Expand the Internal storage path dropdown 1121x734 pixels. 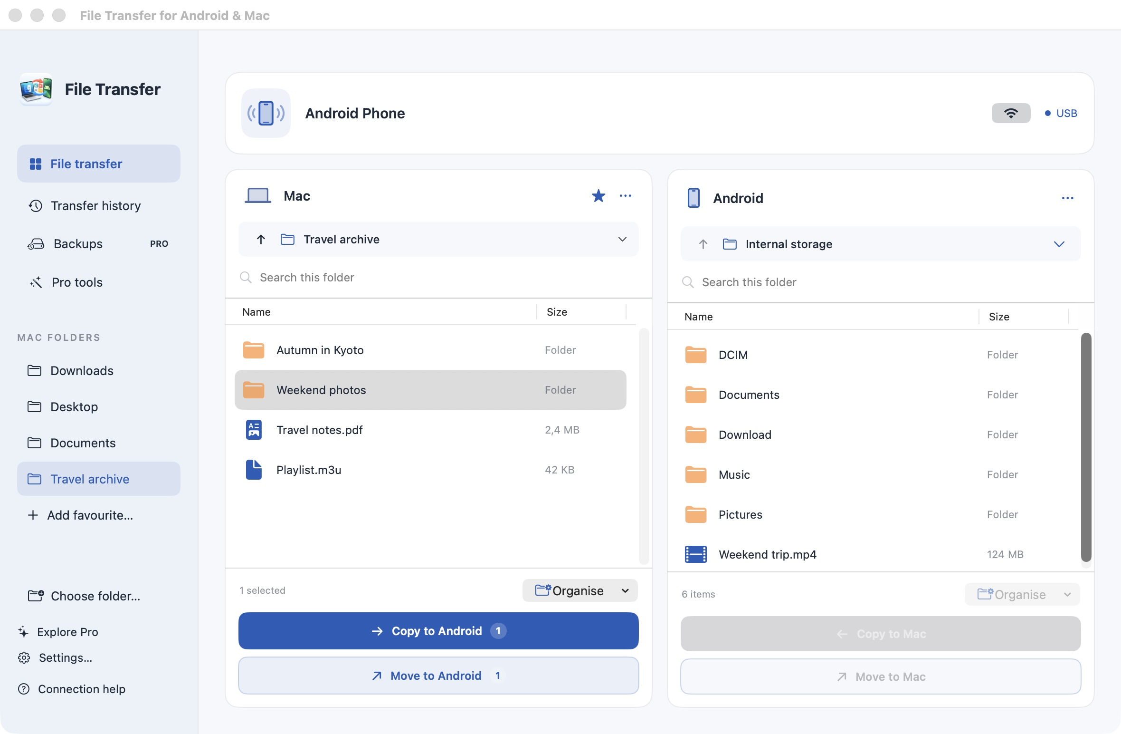pos(1059,244)
